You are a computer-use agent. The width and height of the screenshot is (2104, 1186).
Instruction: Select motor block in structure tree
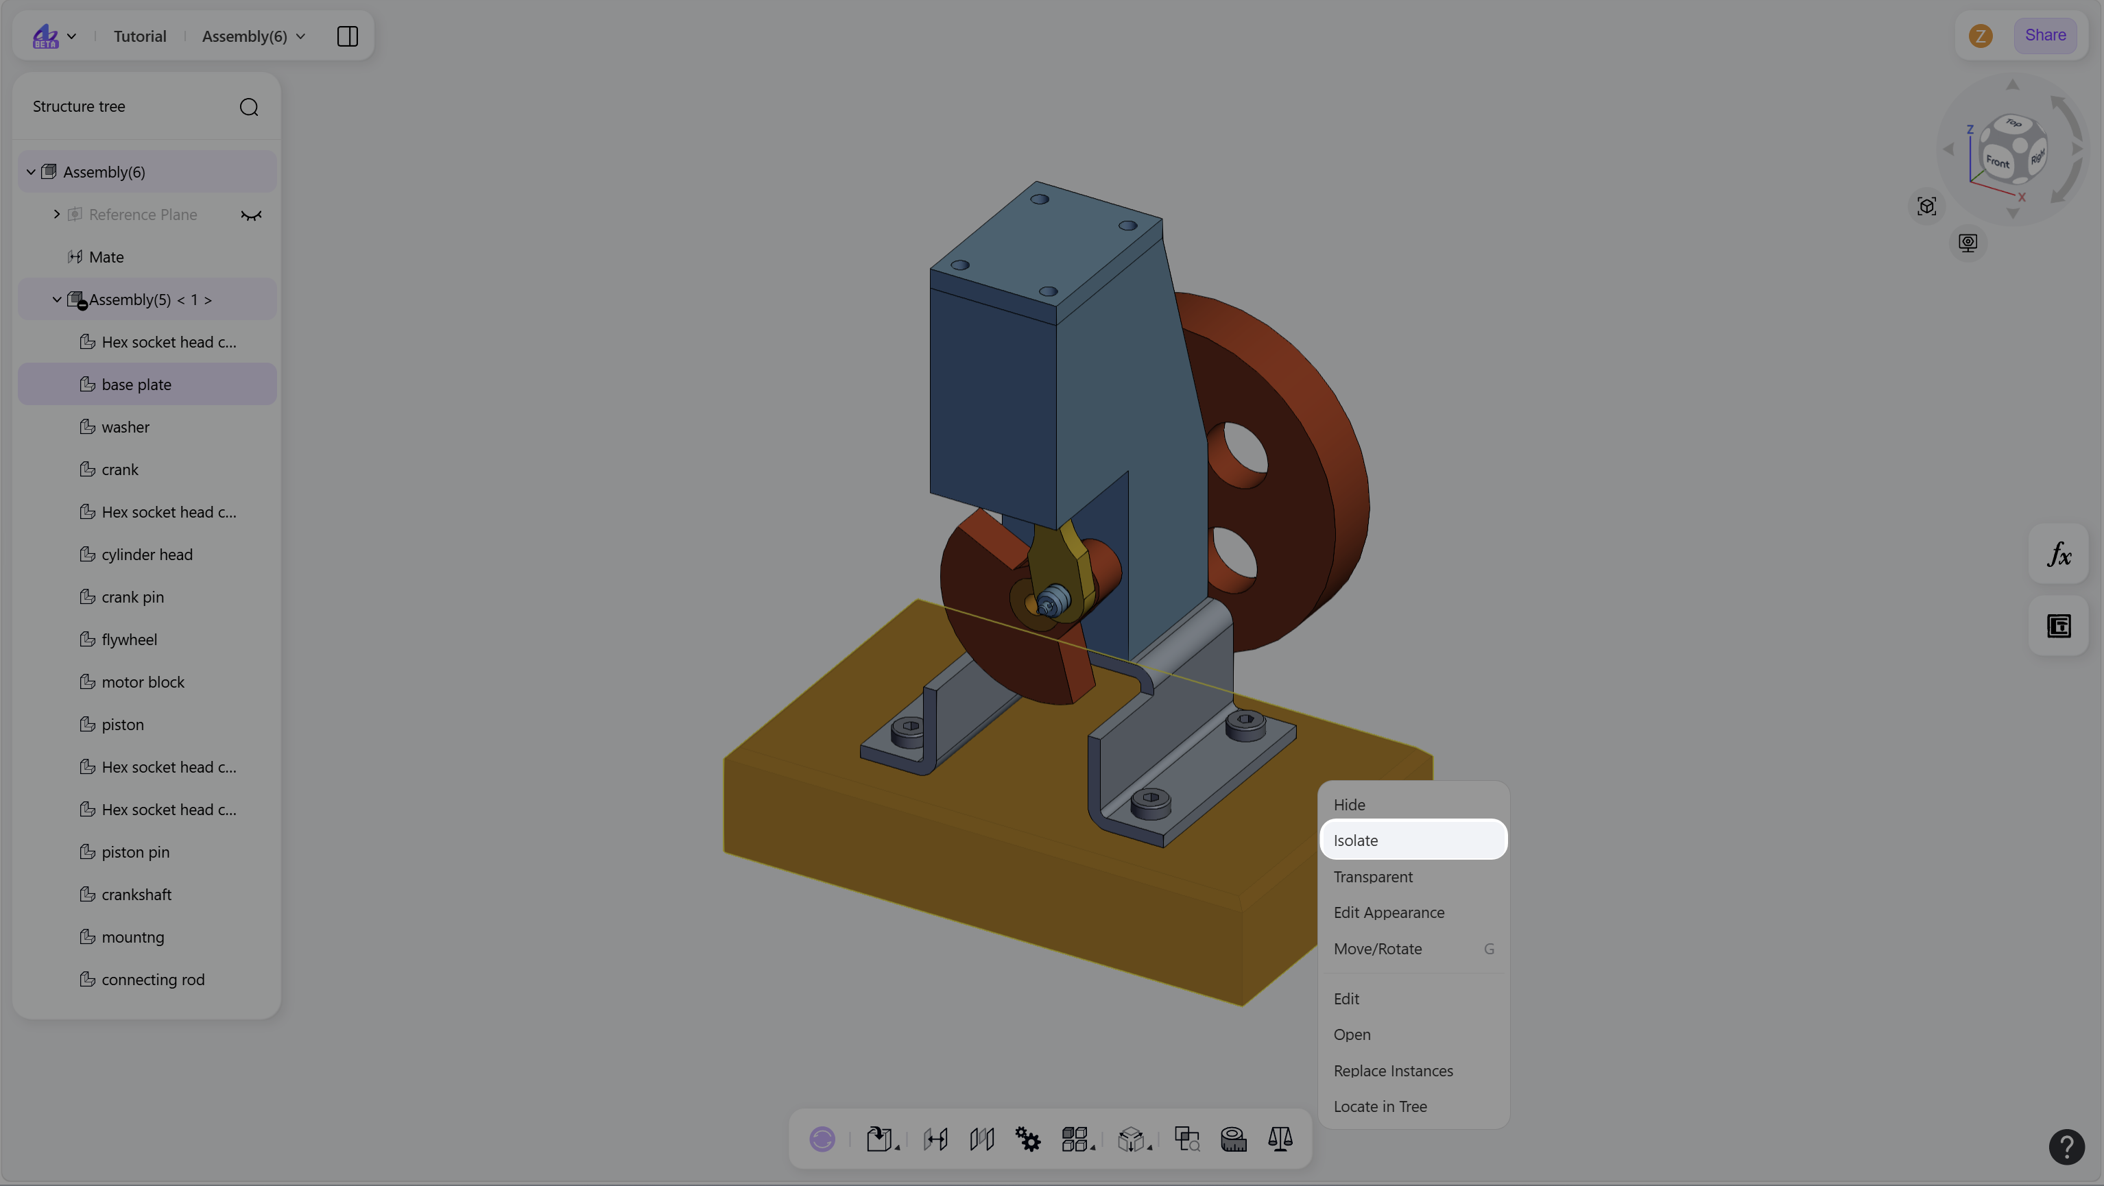click(x=147, y=681)
